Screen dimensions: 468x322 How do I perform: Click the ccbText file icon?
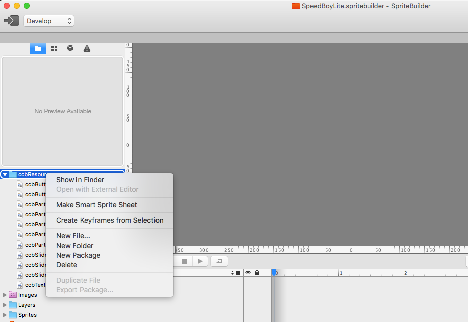click(x=20, y=285)
